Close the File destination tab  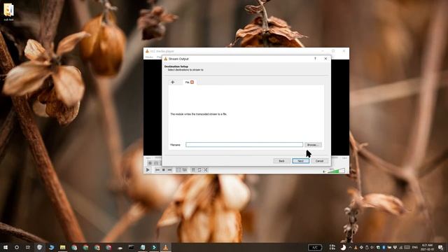tap(192, 83)
